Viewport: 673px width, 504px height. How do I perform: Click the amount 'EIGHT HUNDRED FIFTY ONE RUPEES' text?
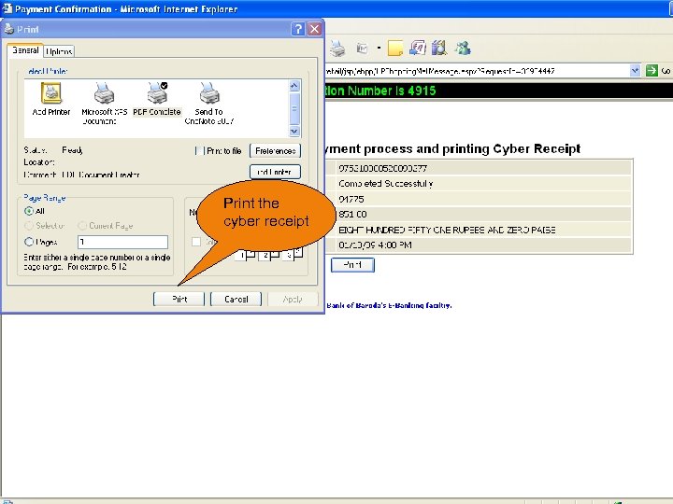(447, 231)
